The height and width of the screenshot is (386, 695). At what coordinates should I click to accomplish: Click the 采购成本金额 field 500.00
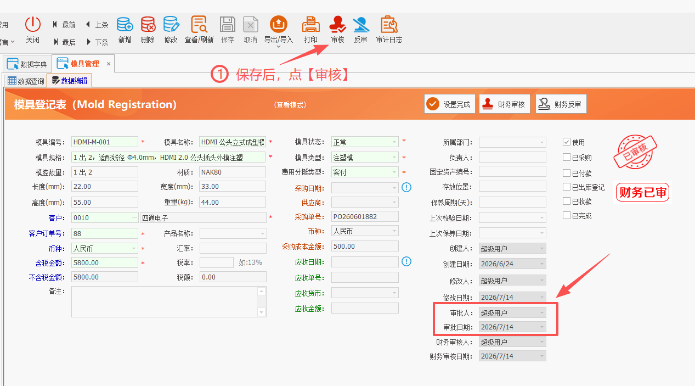[x=365, y=246]
